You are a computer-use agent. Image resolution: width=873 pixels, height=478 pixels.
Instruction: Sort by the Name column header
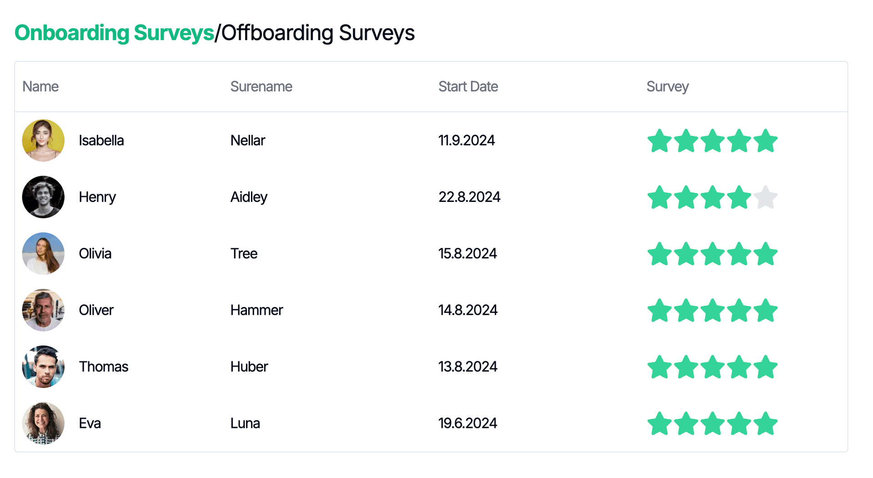point(40,86)
